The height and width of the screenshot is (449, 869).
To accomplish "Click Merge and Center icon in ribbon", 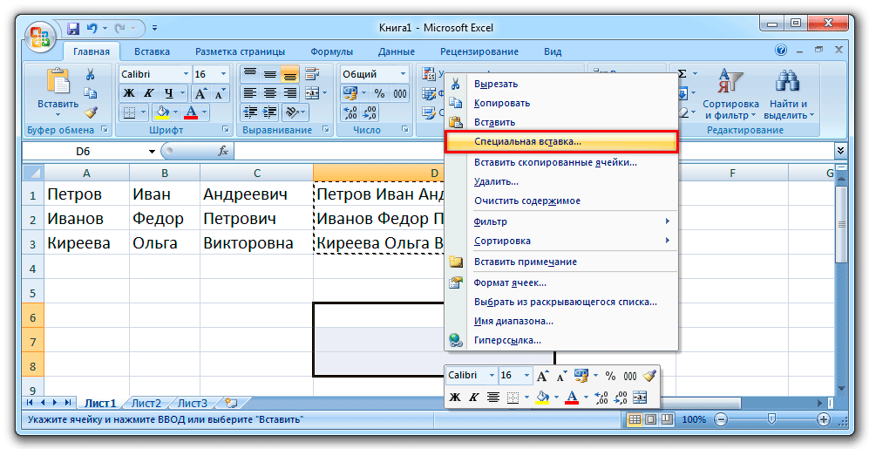I will coord(313,92).
